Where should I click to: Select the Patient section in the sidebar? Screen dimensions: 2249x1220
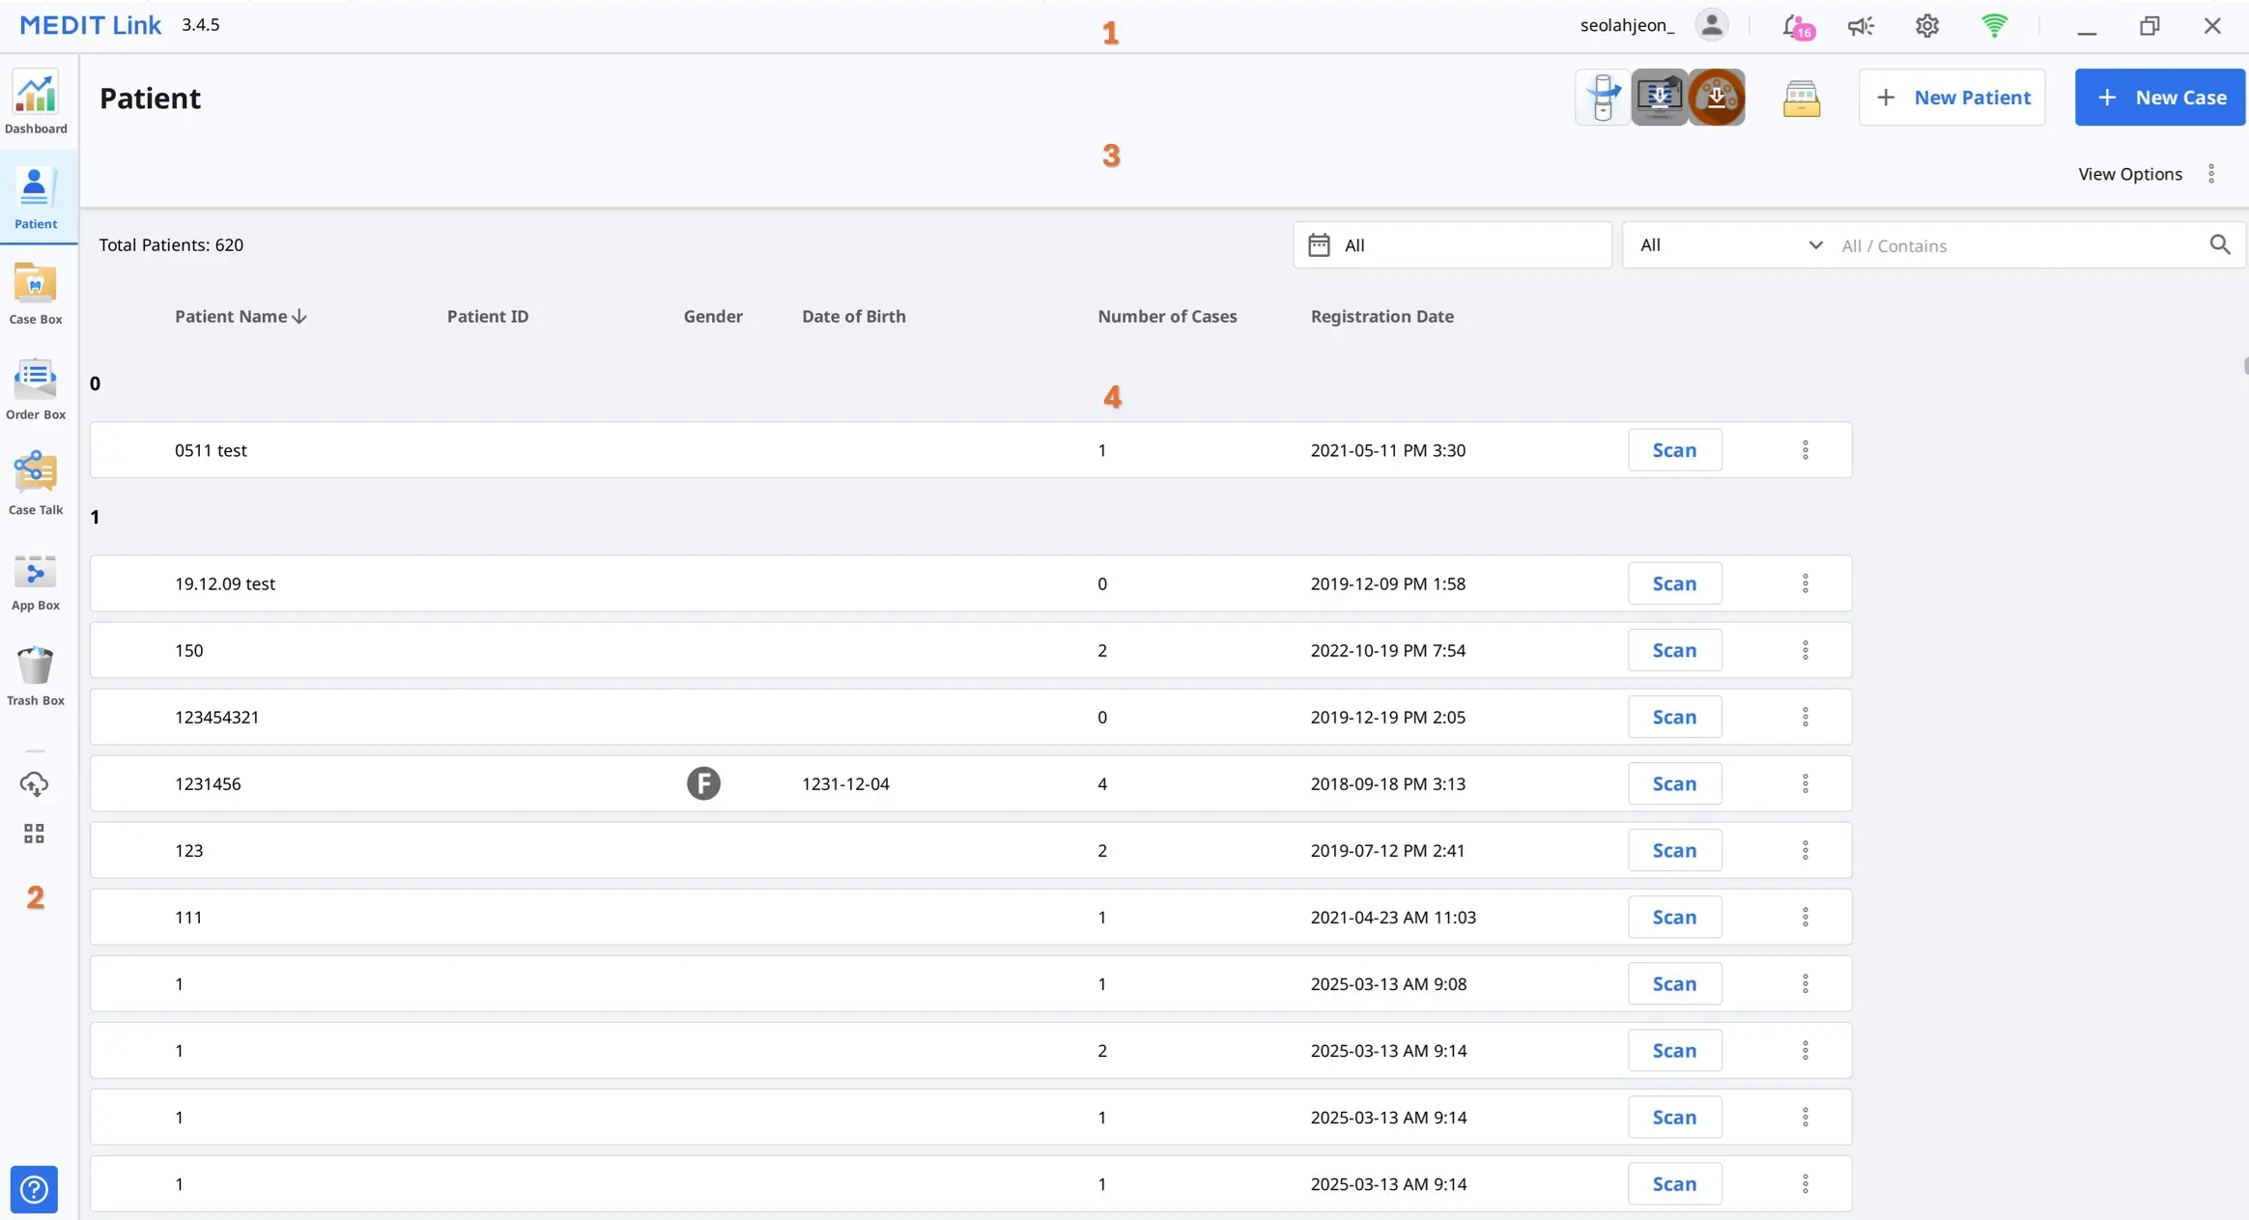click(36, 196)
